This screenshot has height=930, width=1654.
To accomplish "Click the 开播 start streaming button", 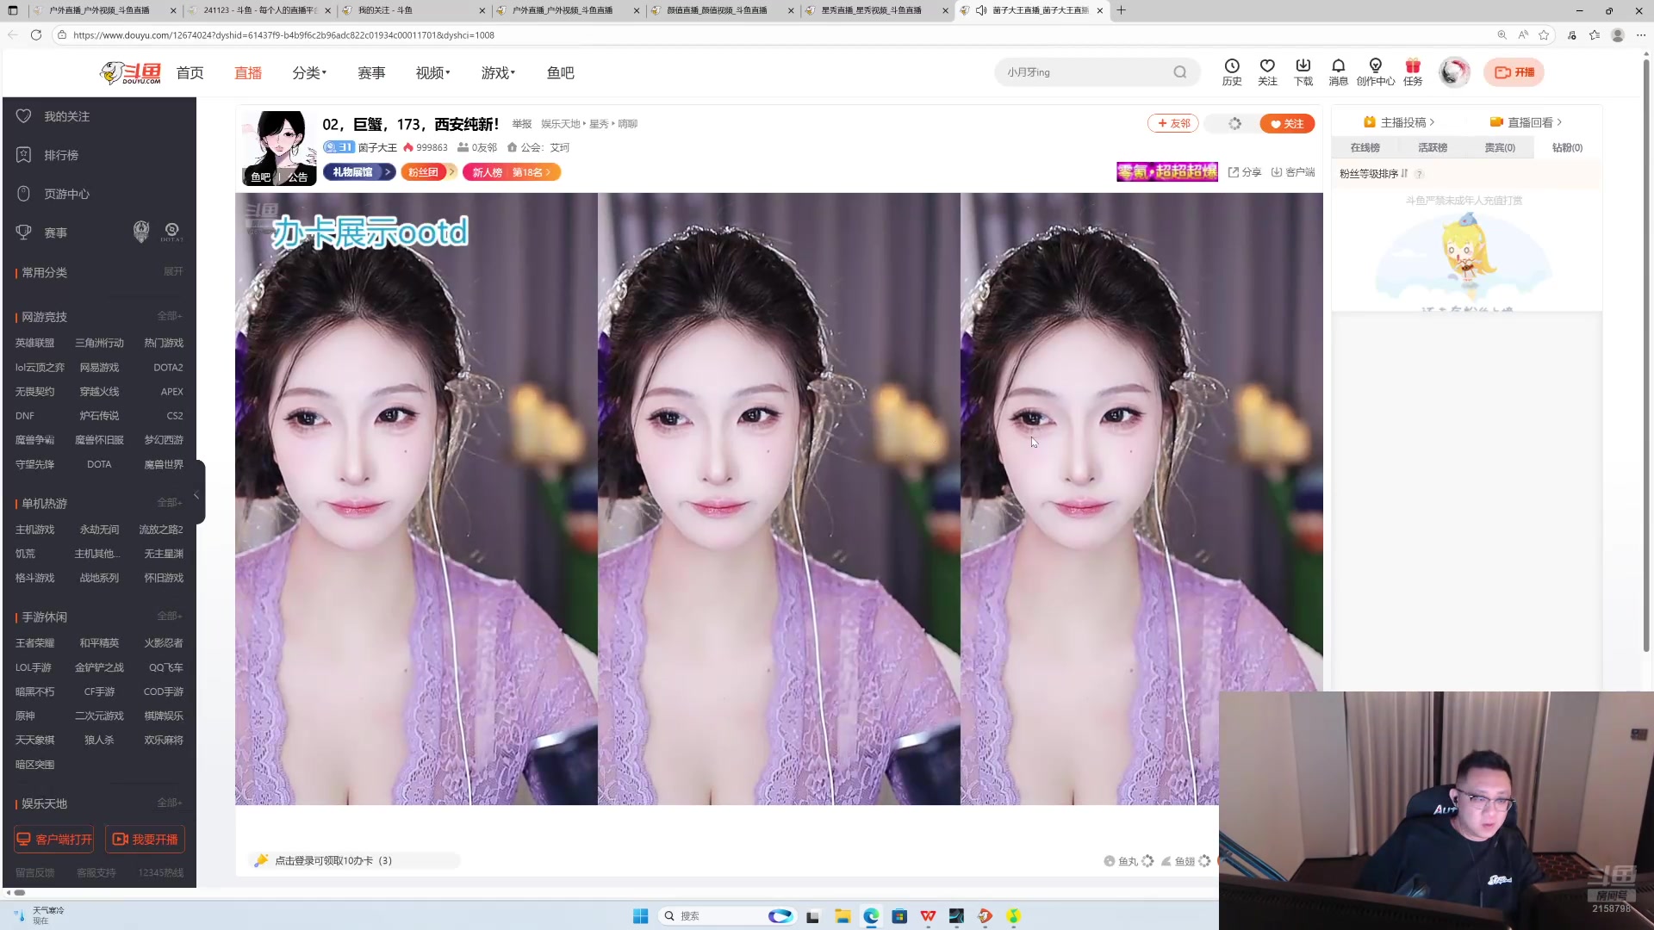I will [x=1514, y=72].
